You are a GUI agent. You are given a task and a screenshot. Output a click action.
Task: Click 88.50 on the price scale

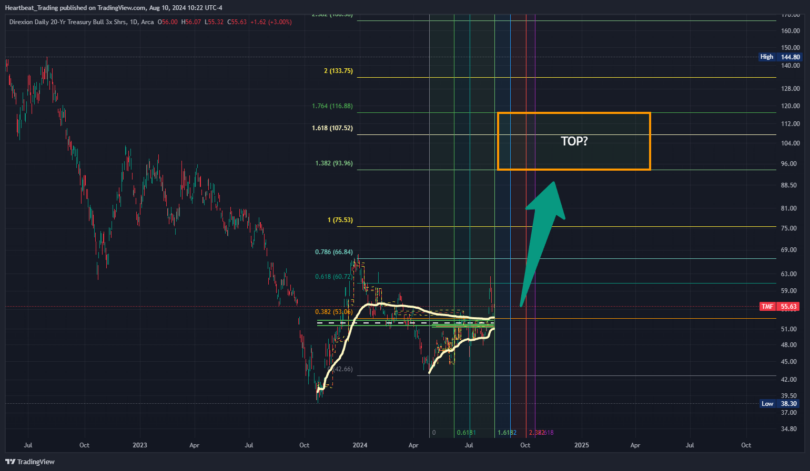(x=789, y=185)
